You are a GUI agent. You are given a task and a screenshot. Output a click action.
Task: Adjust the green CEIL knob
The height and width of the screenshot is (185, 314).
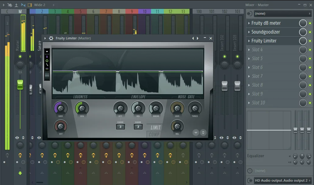click(82, 108)
